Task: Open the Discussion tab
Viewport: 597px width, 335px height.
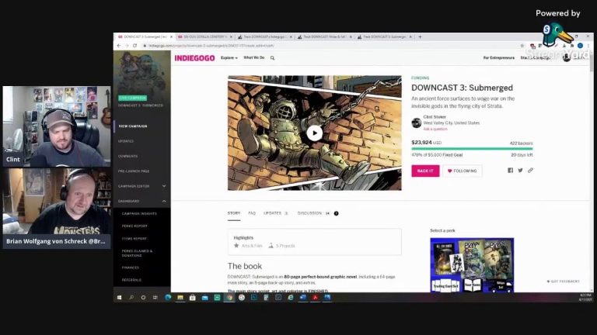Action: point(309,212)
